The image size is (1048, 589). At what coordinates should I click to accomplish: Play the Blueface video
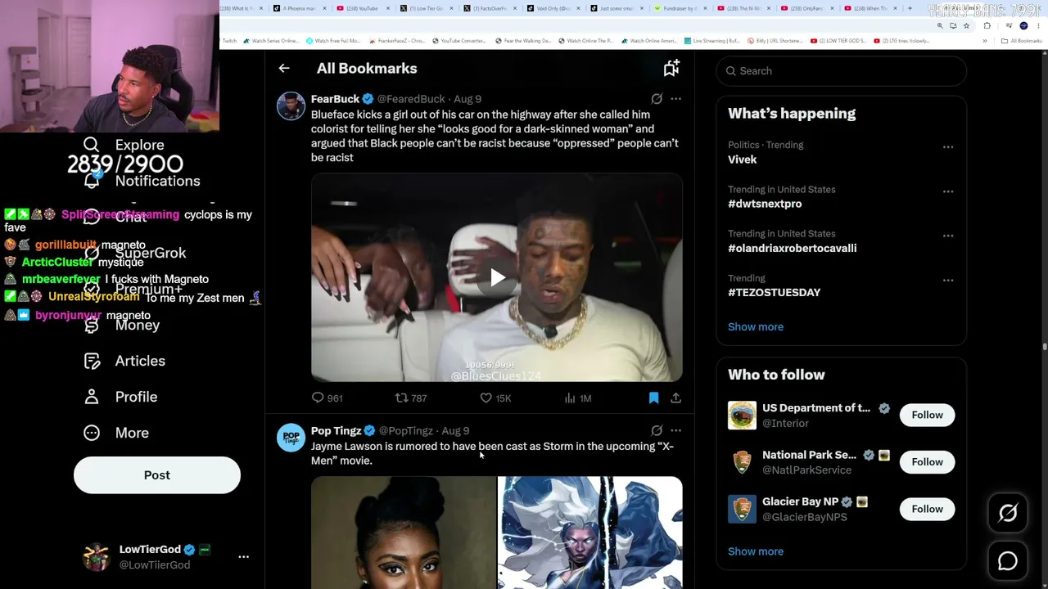point(497,278)
